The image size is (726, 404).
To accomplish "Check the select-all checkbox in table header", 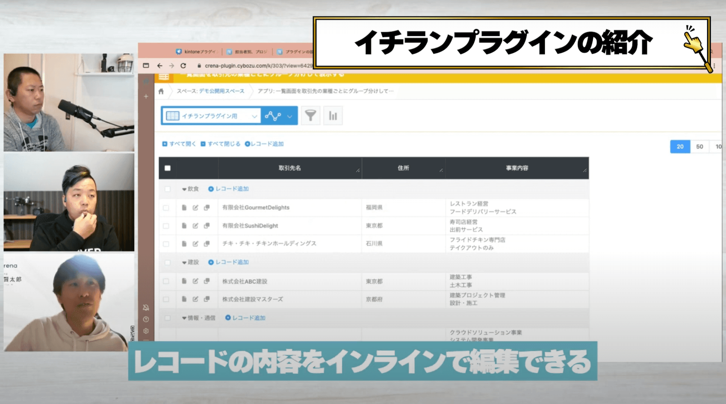I will click(x=168, y=168).
